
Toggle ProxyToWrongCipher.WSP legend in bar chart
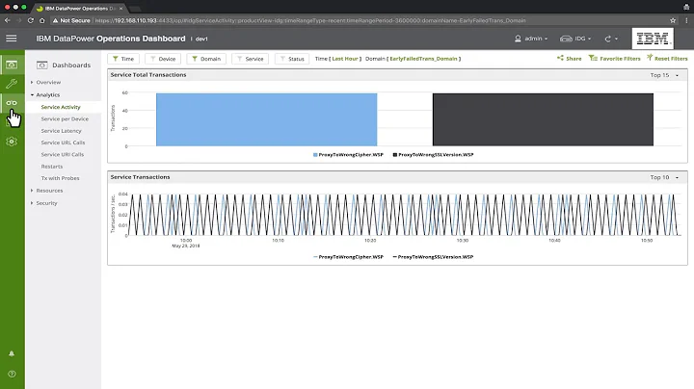[x=348, y=155]
